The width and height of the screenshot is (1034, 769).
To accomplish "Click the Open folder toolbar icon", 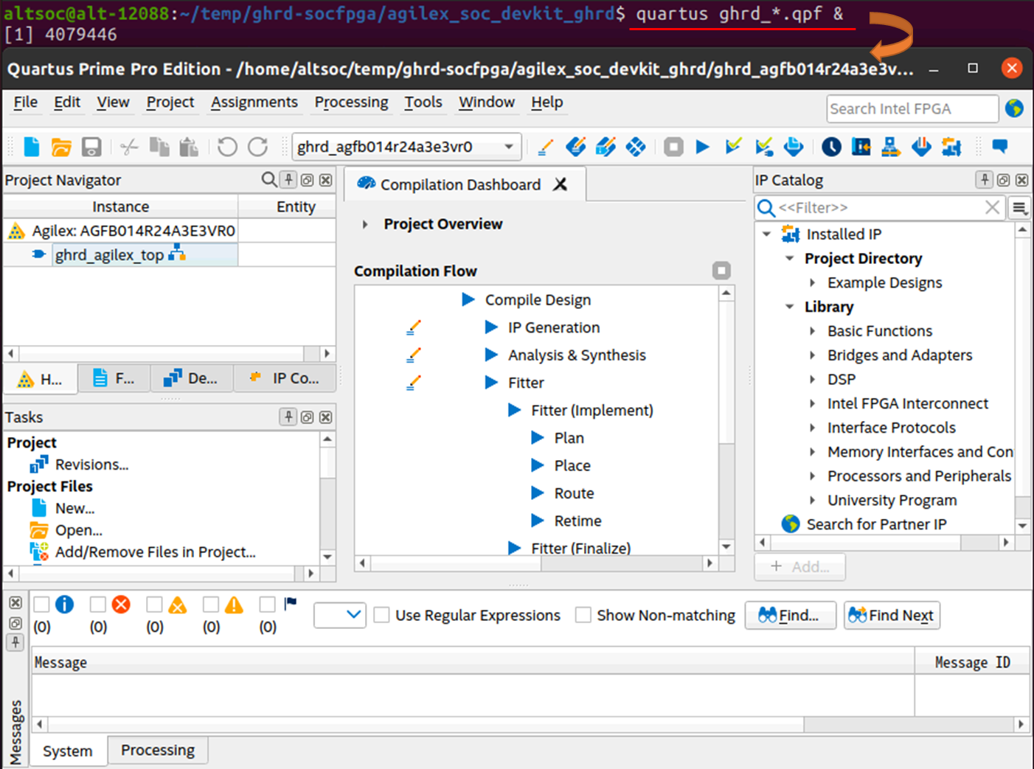I will (61, 147).
